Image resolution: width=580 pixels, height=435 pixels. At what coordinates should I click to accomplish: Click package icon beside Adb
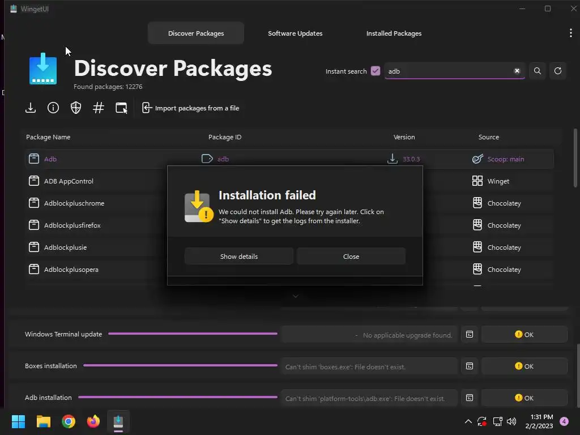pyautogui.click(x=33, y=159)
